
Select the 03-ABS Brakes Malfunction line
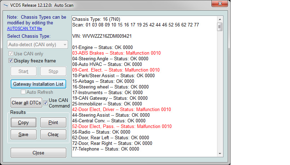click(x=116, y=53)
